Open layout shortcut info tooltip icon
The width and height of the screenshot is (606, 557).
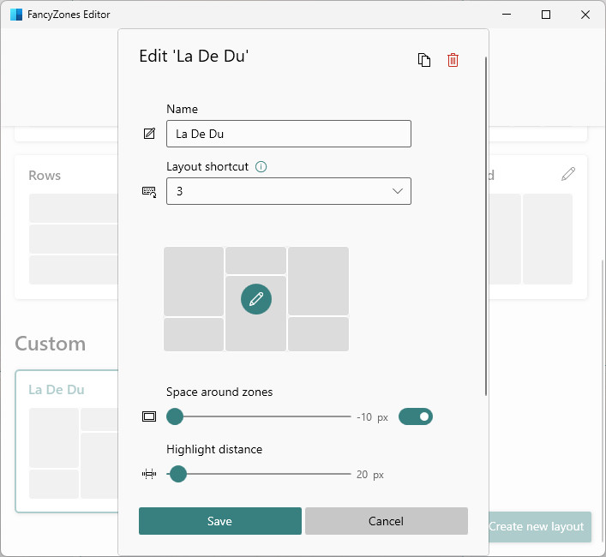point(261,167)
